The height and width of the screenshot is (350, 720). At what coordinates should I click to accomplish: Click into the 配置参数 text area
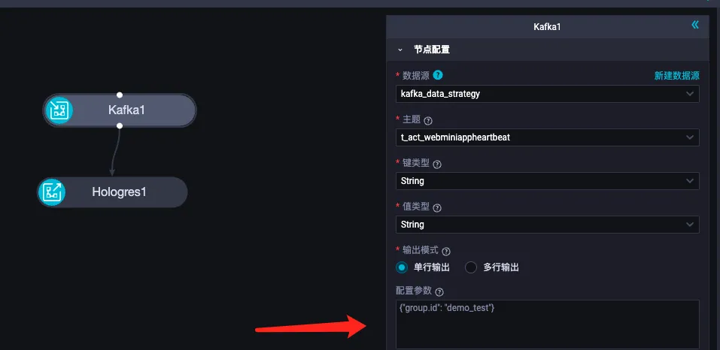pyautogui.click(x=548, y=324)
